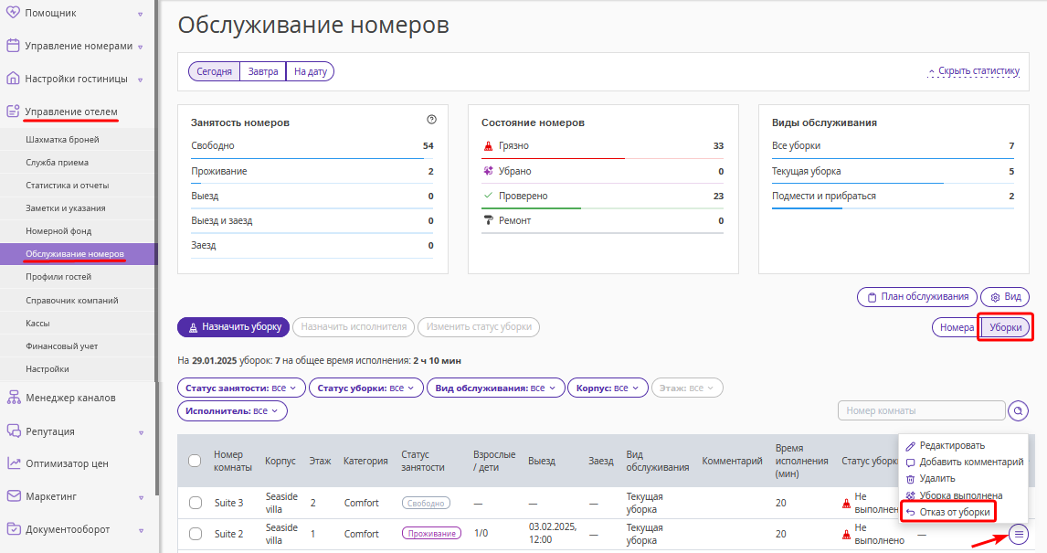1047x553 pixels.
Task: Click the Скрыть статистику link
Action: [974, 70]
